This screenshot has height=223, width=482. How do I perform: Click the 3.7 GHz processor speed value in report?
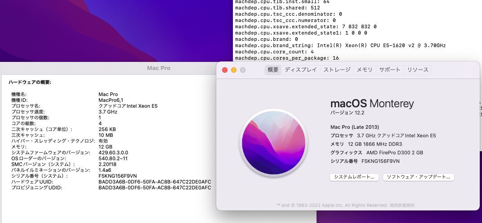pos(107,112)
